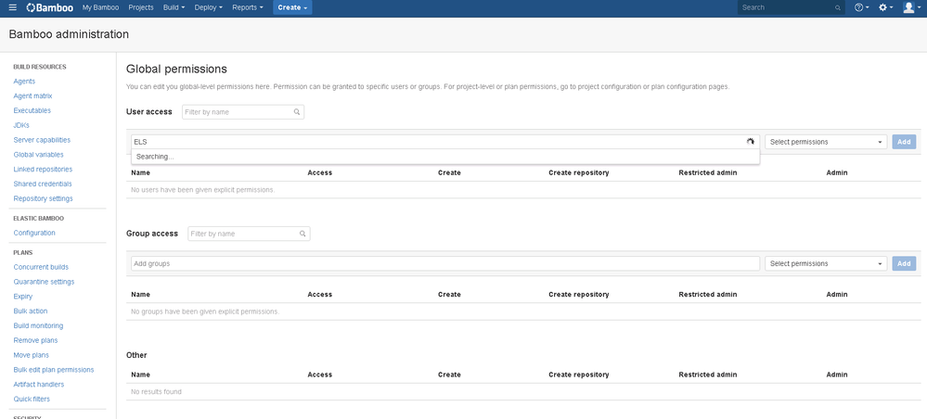This screenshot has width=927, height=419.
Task: Open Quarantine settings
Action: pos(44,282)
